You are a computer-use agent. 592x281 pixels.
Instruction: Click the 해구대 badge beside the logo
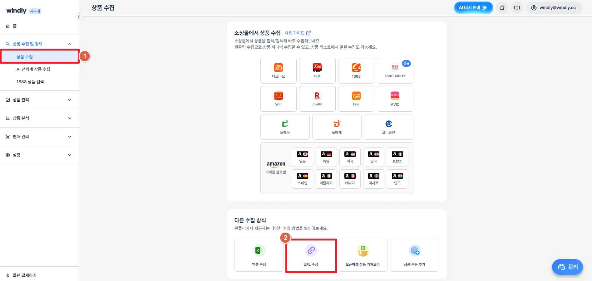click(35, 11)
